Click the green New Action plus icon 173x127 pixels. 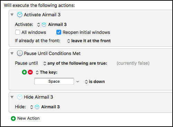tap(13, 118)
